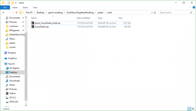Select Downloads in the navigation pane
196x111 pixels.
coord(15,81)
